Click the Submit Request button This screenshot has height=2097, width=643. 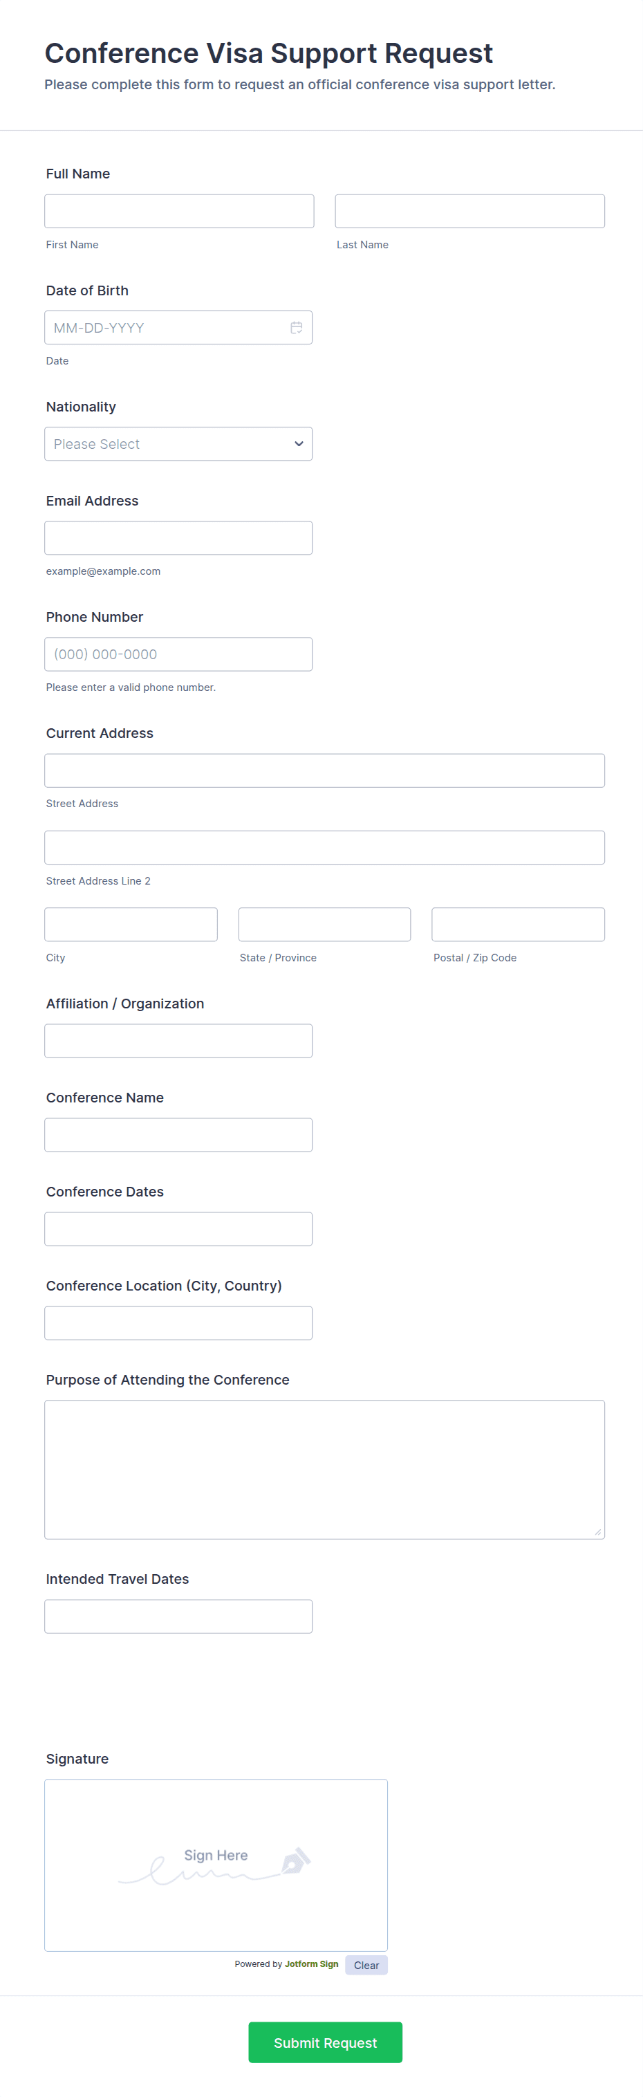326,2042
